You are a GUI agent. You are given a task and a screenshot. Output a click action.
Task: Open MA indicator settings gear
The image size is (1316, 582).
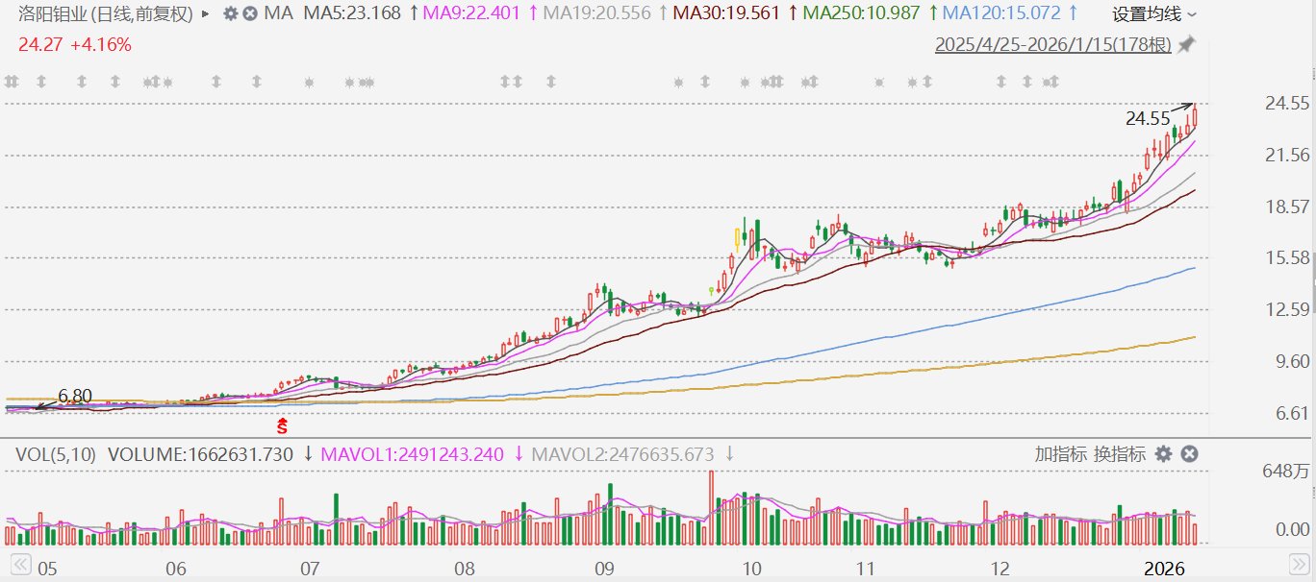230,14
